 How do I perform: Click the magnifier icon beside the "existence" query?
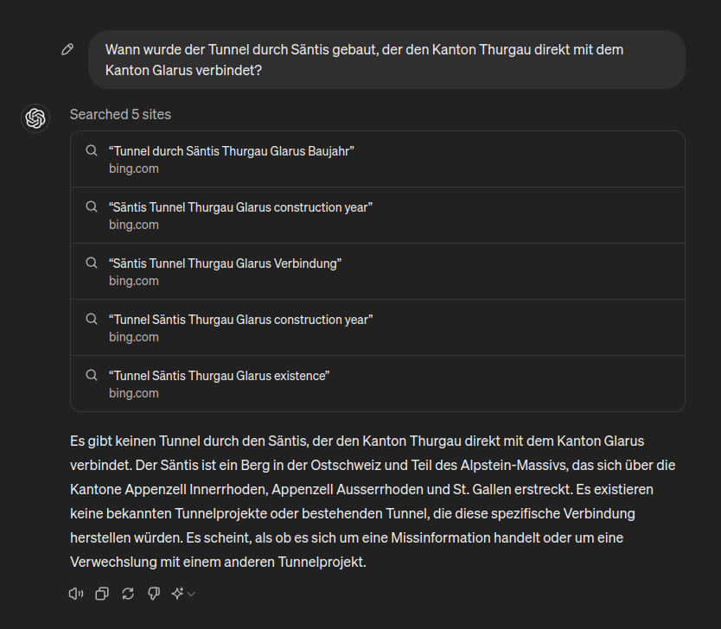click(91, 376)
